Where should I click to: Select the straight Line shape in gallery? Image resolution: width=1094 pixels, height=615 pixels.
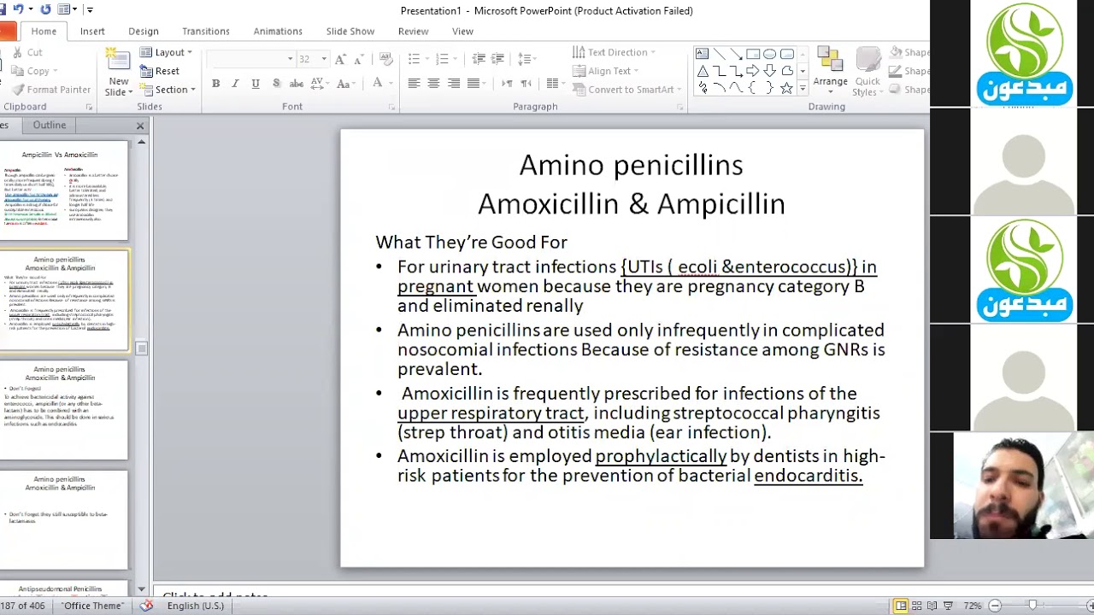click(719, 54)
